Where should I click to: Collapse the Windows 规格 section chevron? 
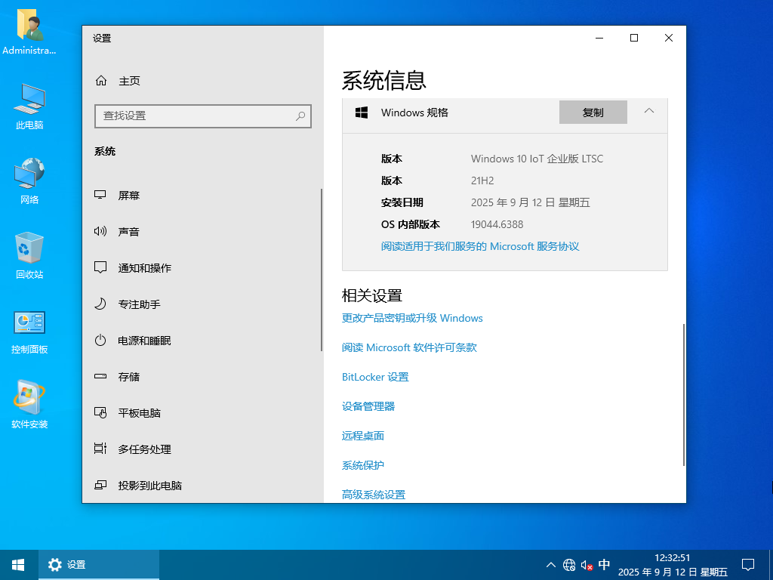click(649, 112)
